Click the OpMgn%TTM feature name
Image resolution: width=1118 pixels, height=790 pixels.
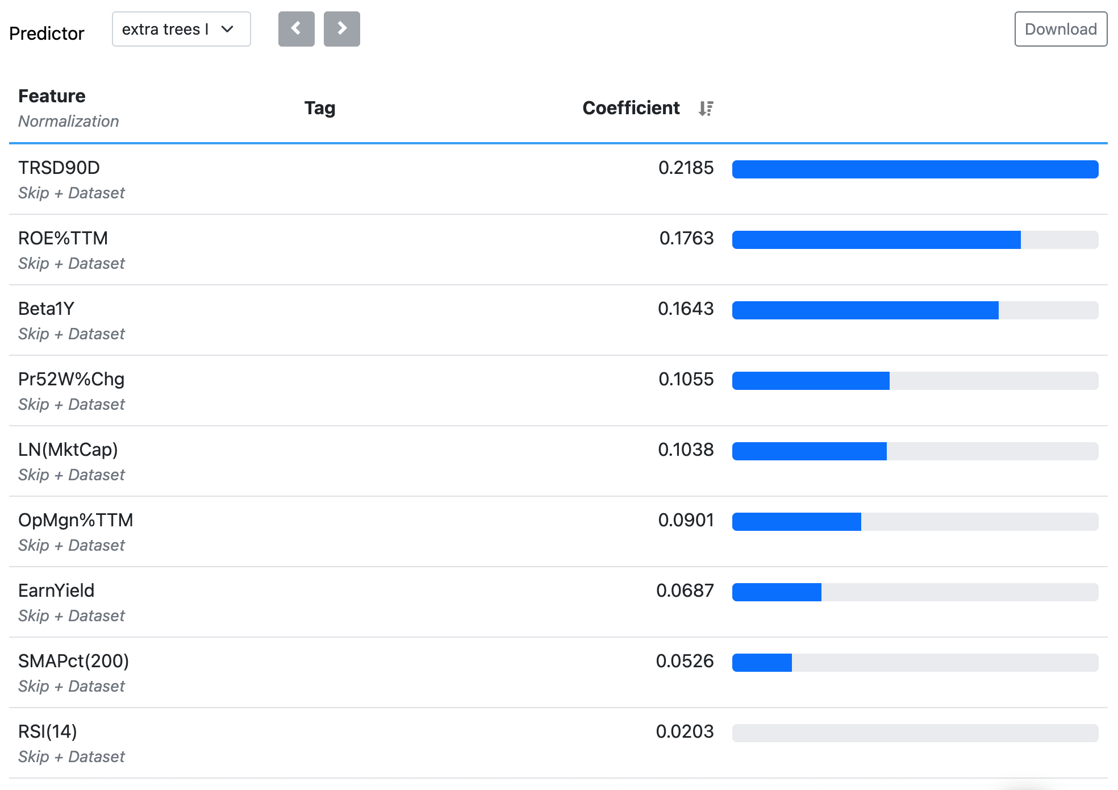[76, 520]
